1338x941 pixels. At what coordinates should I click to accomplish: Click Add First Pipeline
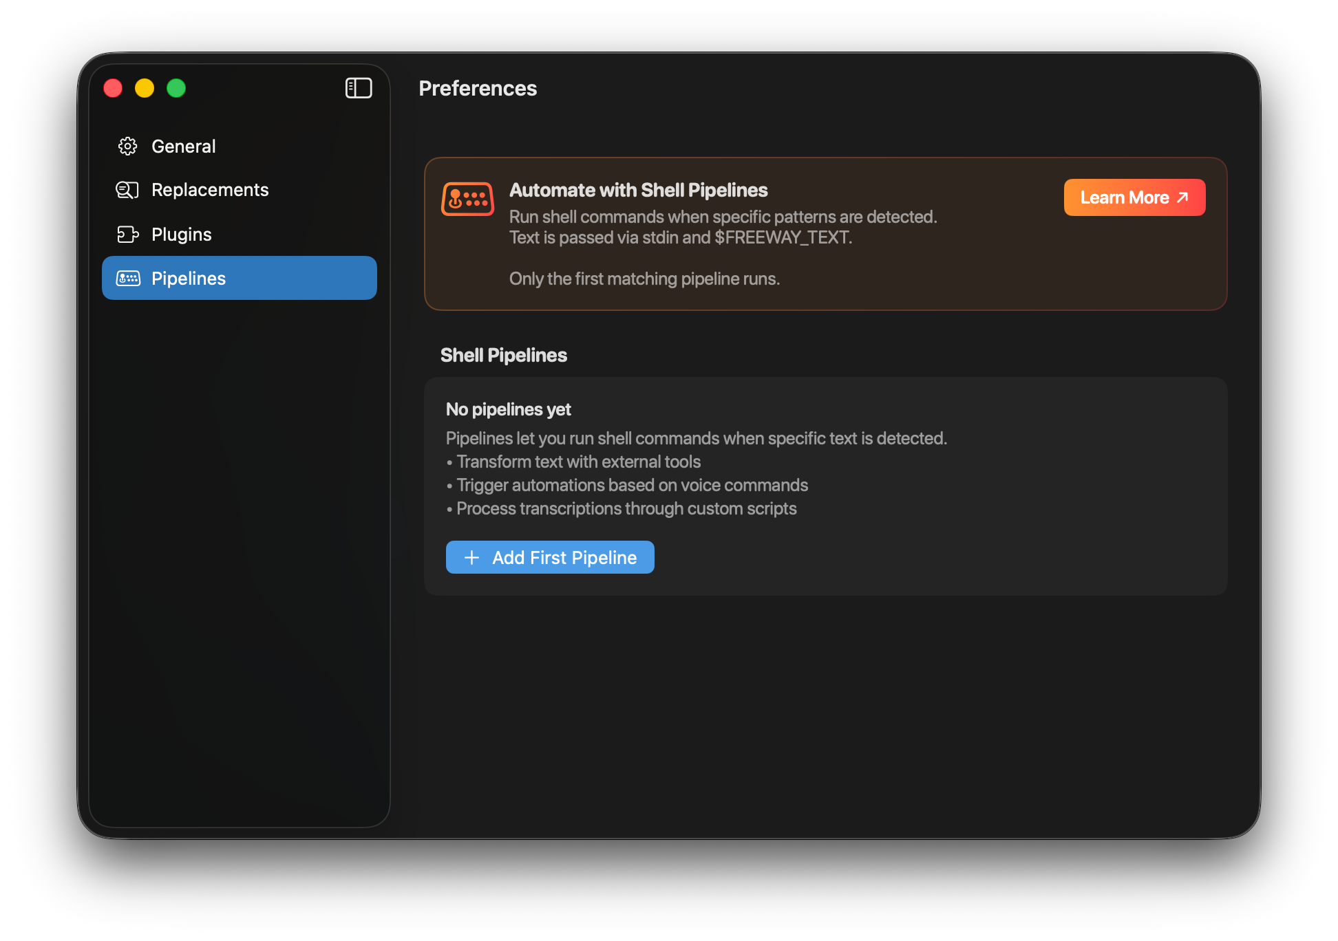(x=550, y=557)
